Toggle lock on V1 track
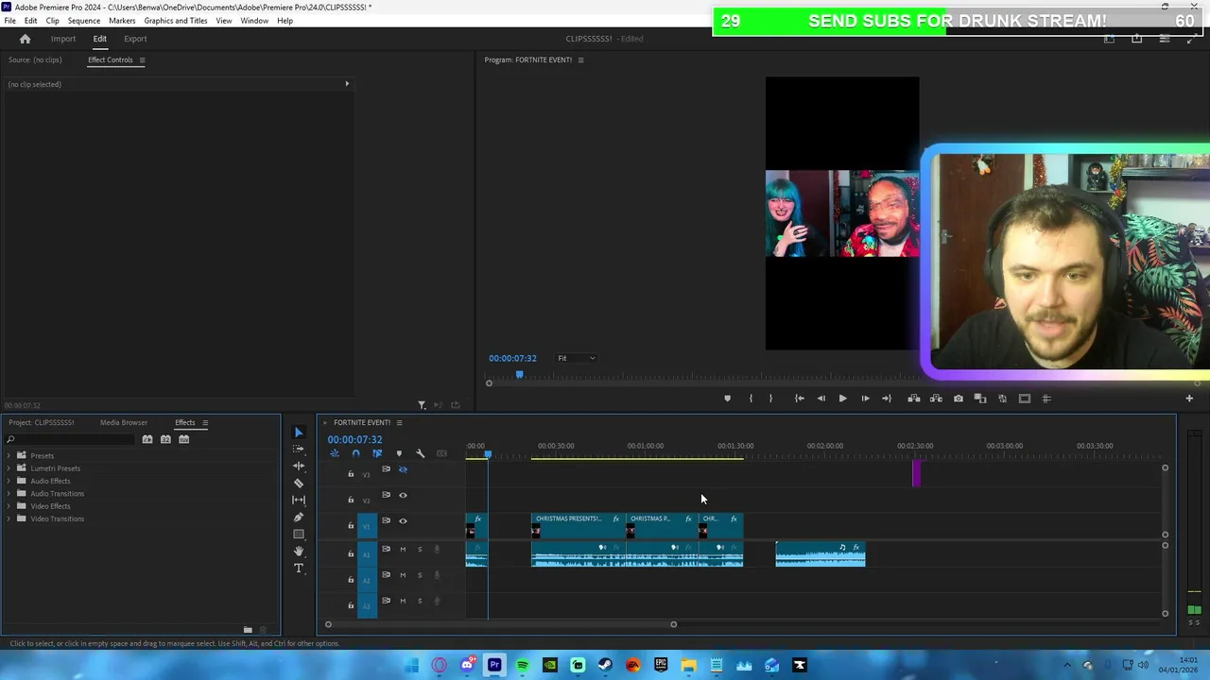This screenshot has height=680, width=1210. (x=351, y=526)
